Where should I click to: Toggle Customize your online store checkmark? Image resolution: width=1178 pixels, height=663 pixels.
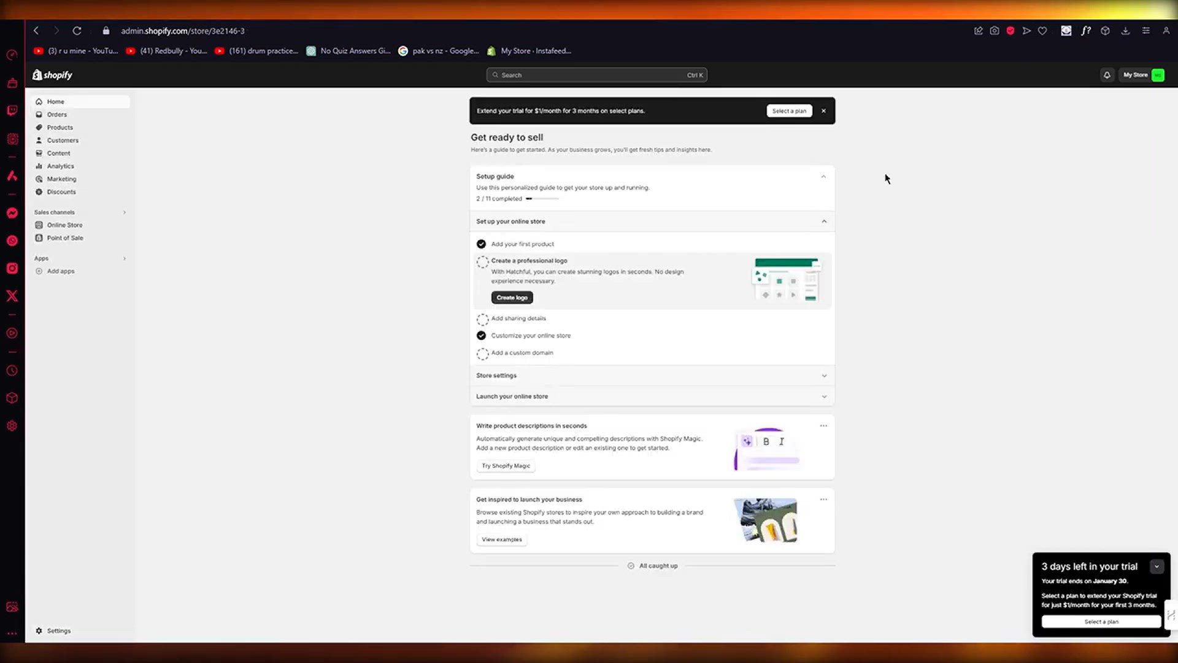pyautogui.click(x=481, y=335)
